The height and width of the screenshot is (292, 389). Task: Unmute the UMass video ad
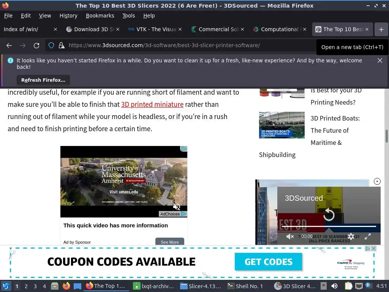pos(176,206)
